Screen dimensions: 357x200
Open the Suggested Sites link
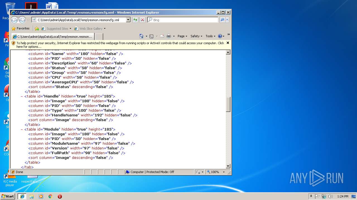point(56,28)
